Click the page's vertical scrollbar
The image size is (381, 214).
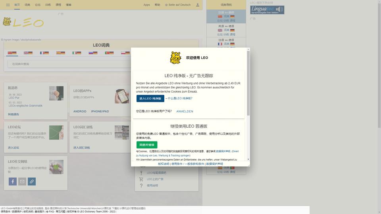[x=379, y=65]
